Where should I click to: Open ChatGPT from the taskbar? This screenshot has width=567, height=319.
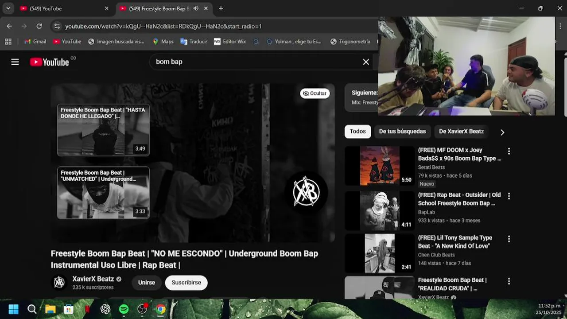tap(105, 309)
